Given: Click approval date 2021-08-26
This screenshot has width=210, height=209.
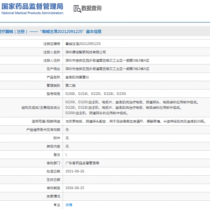Looking at the screenshot, I should [x=75, y=171].
